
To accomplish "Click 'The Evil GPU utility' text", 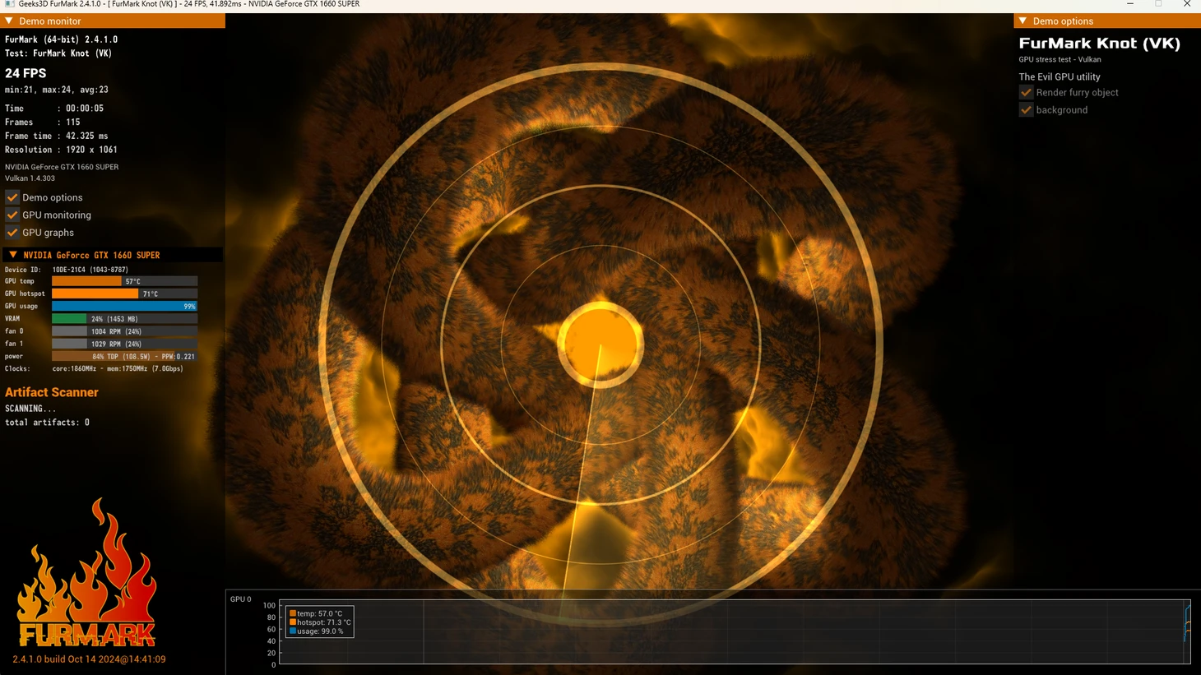I will coord(1060,77).
